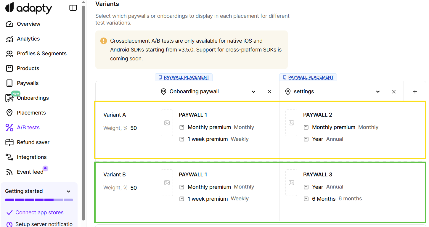Open the Onboarding paywall placement dropdown
Viewport: 429px width, 227px height.
click(x=253, y=92)
